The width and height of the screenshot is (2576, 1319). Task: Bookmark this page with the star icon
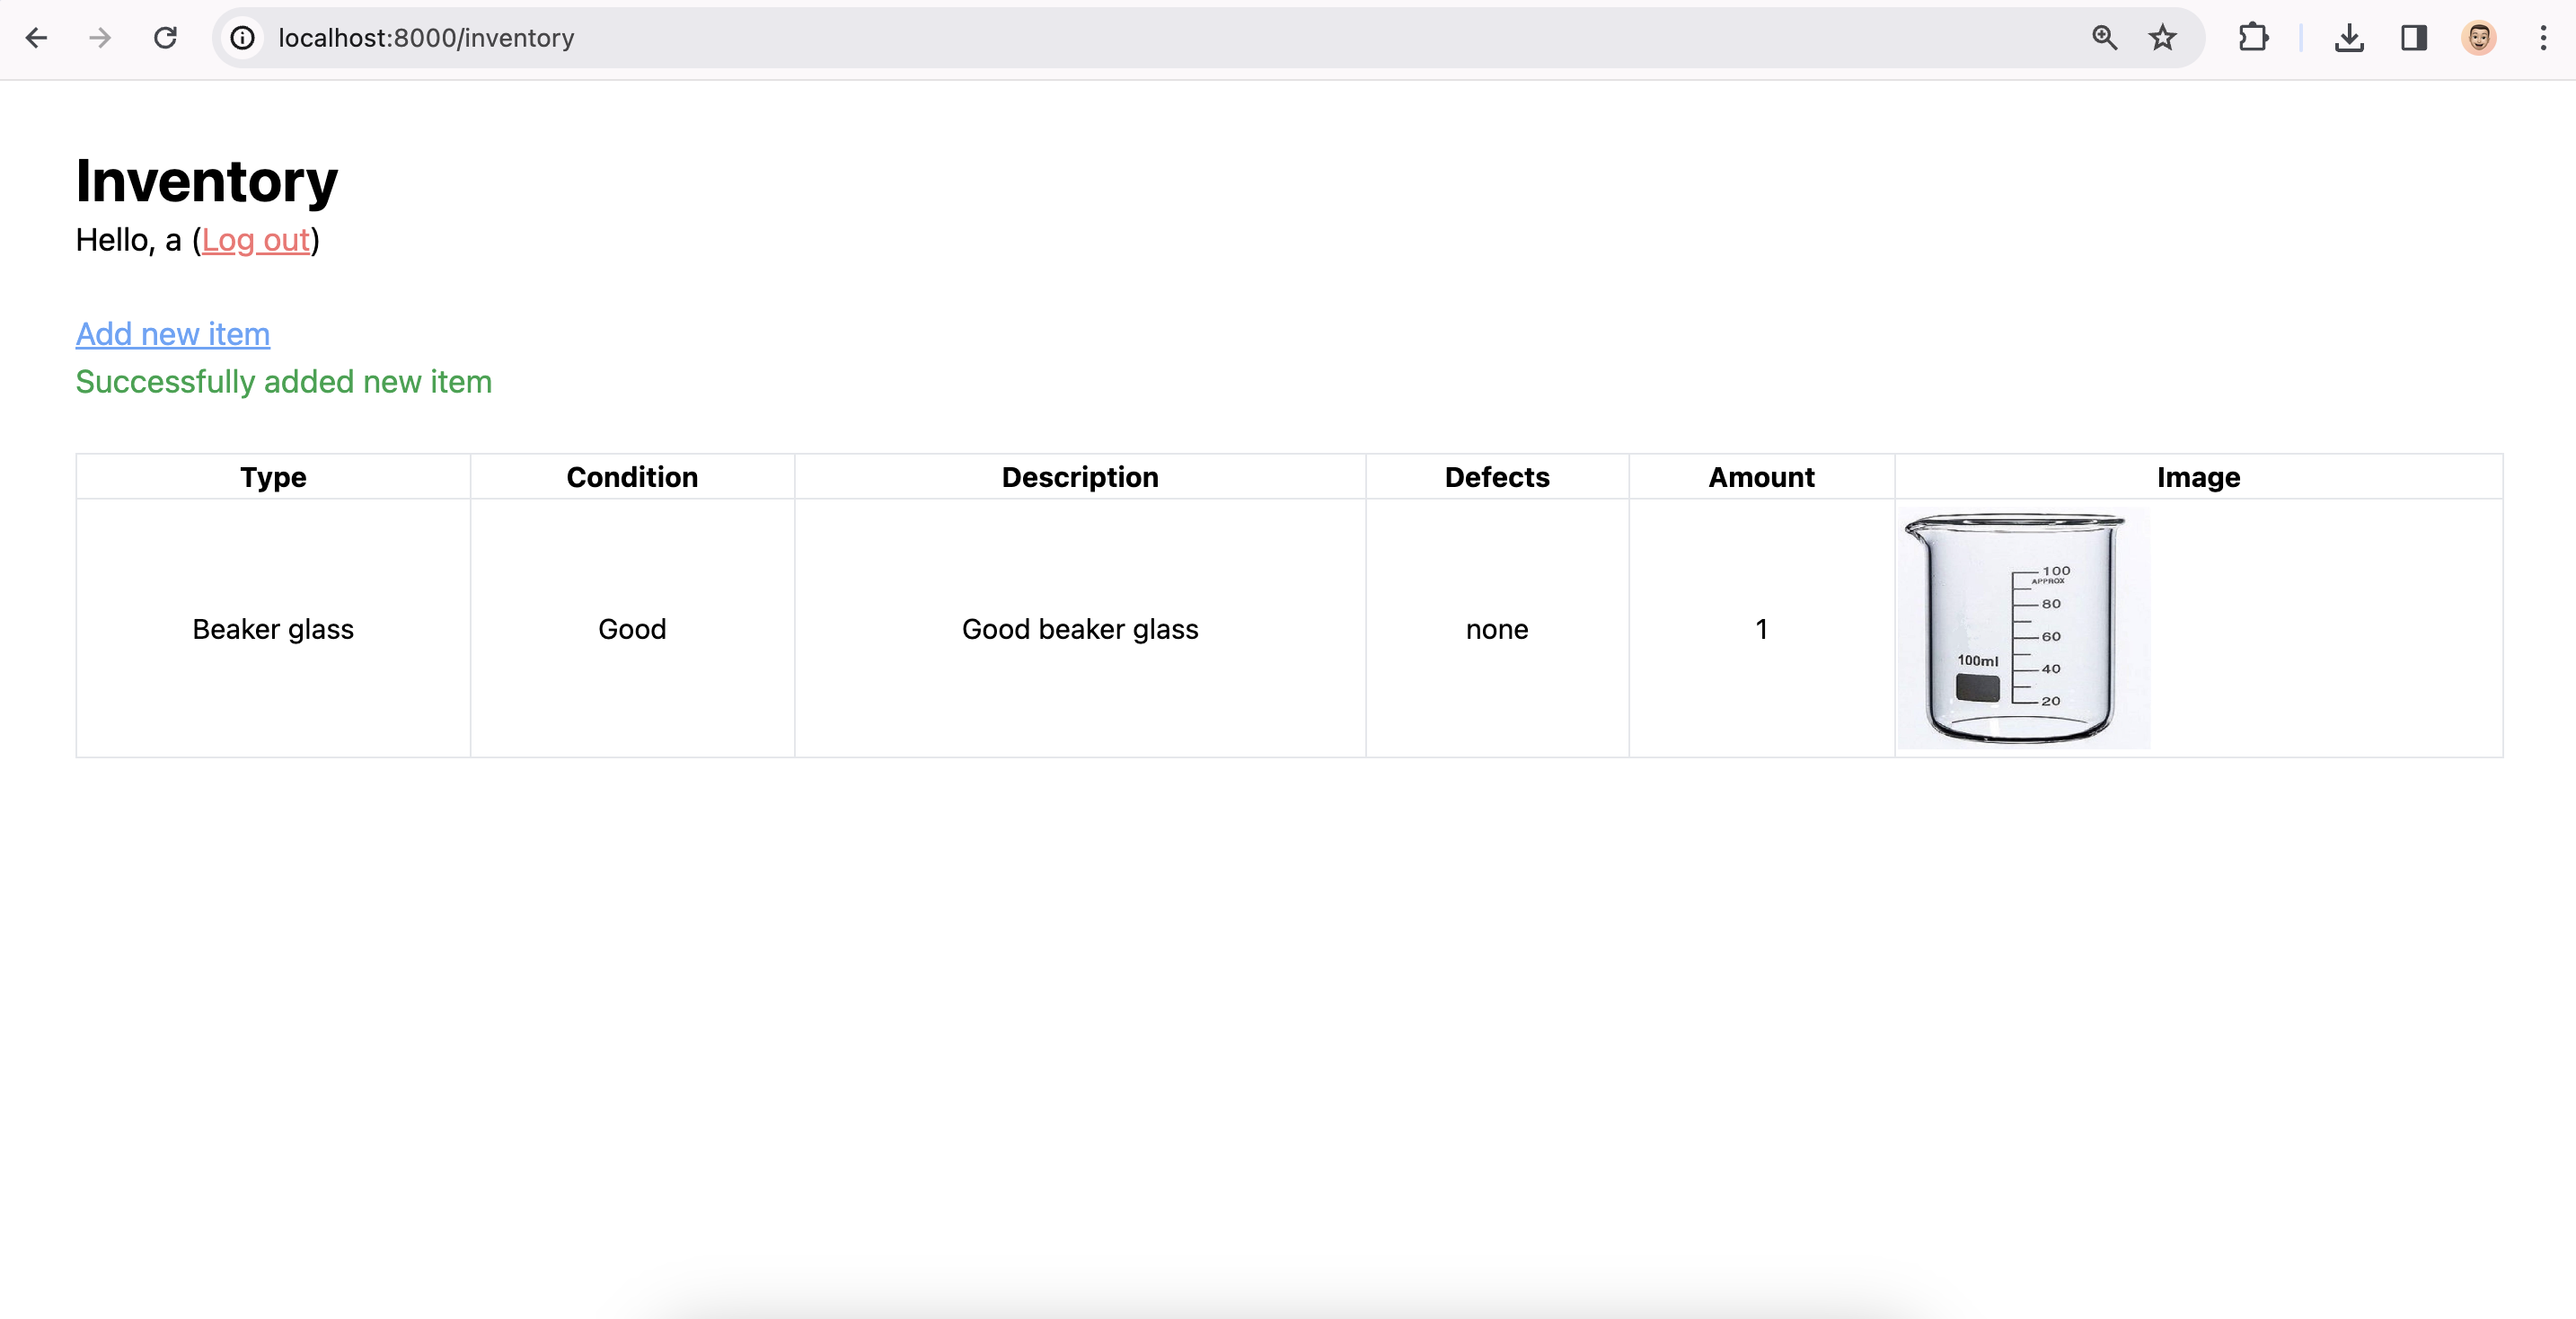pyautogui.click(x=2162, y=38)
